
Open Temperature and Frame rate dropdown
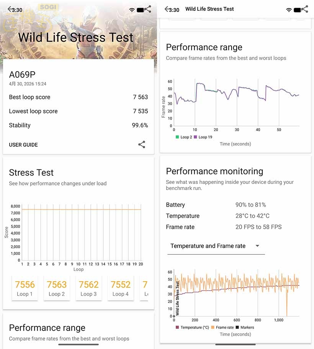tap(216, 246)
